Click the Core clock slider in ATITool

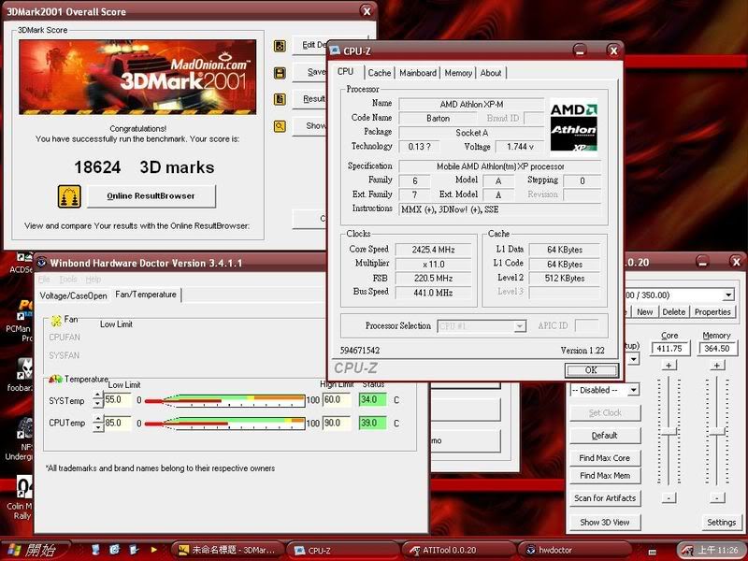[669, 432]
